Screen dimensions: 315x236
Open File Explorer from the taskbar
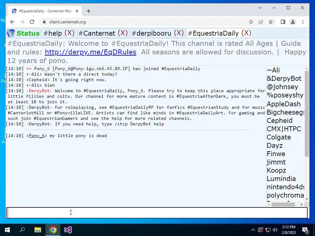pos(38,230)
